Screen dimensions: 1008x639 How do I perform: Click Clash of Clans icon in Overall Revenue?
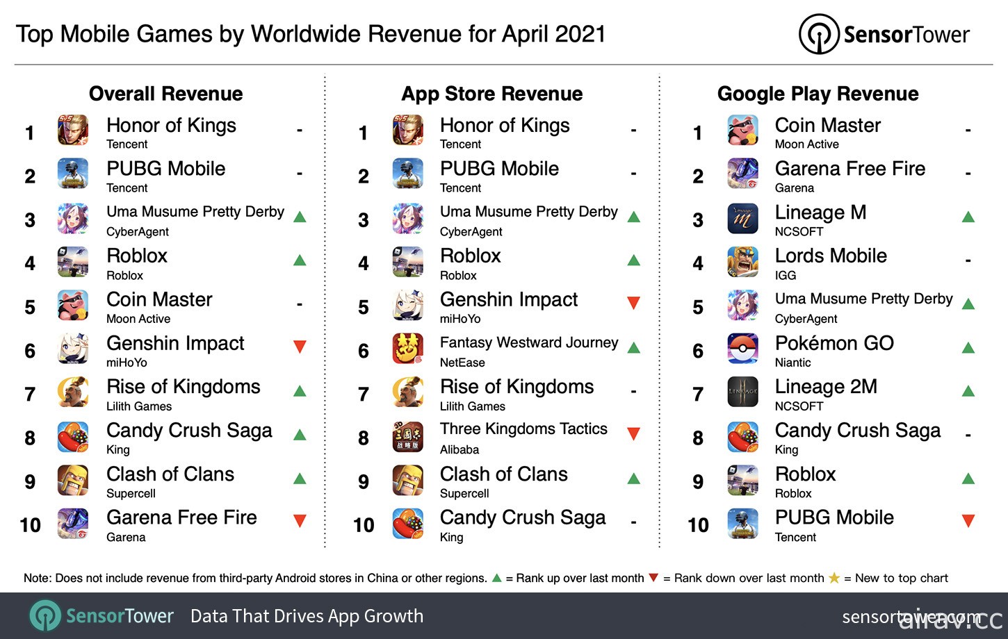click(73, 480)
